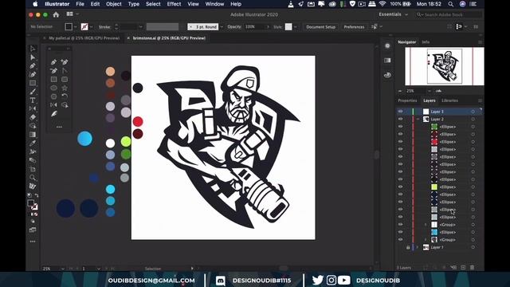Hide the cyan Ellipse sublayer
This screenshot has width=510, height=287.
click(400, 232)
